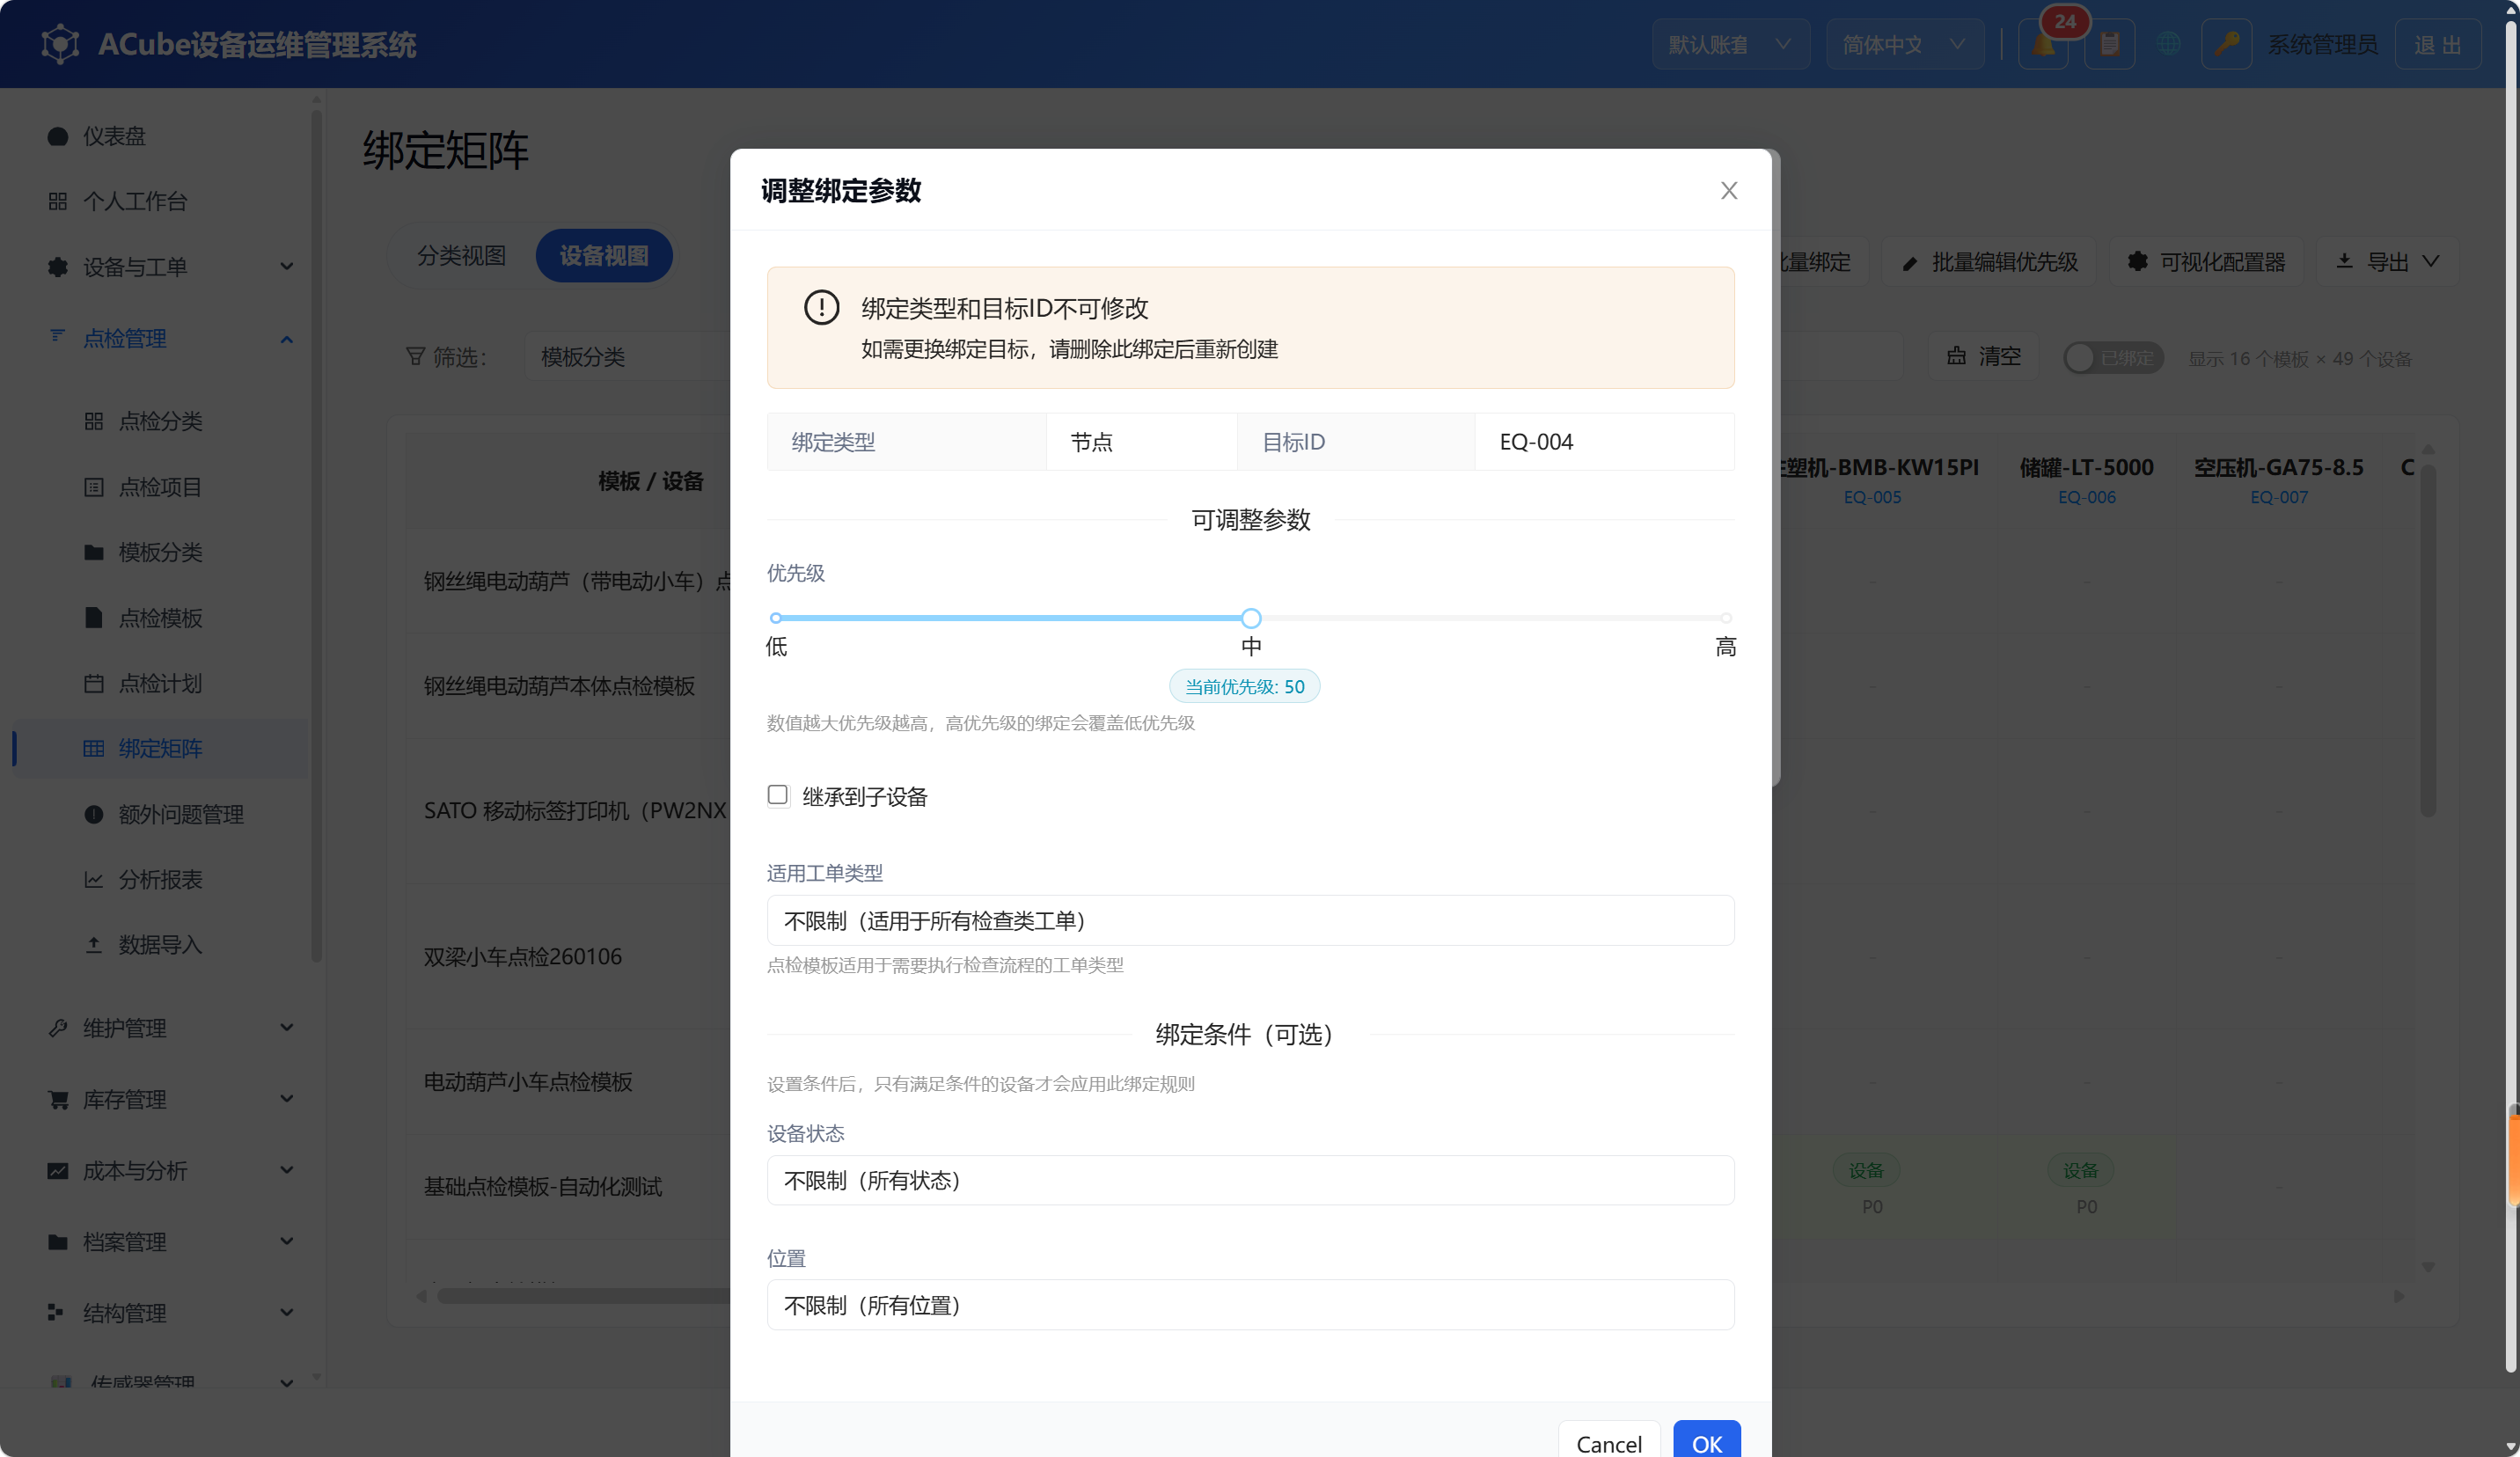Open 数据导入 in sidebar
The height and width of the screenshot is (1457, 2520).
[x=160, y=944]
